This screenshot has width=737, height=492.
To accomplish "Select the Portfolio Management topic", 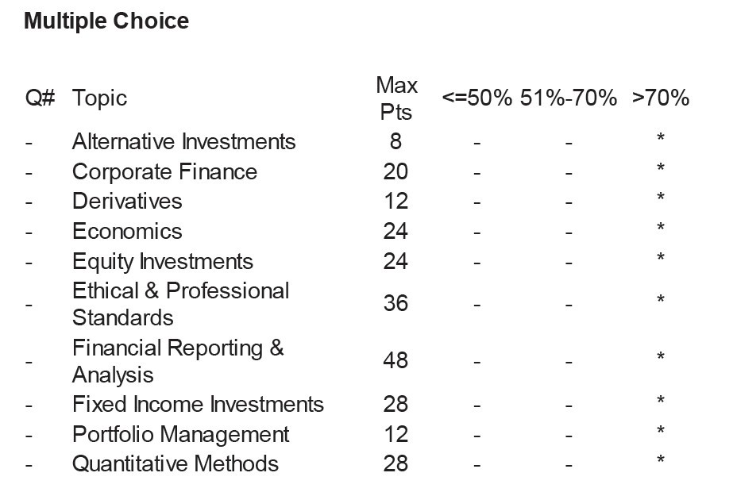I will tap(180, 435).
